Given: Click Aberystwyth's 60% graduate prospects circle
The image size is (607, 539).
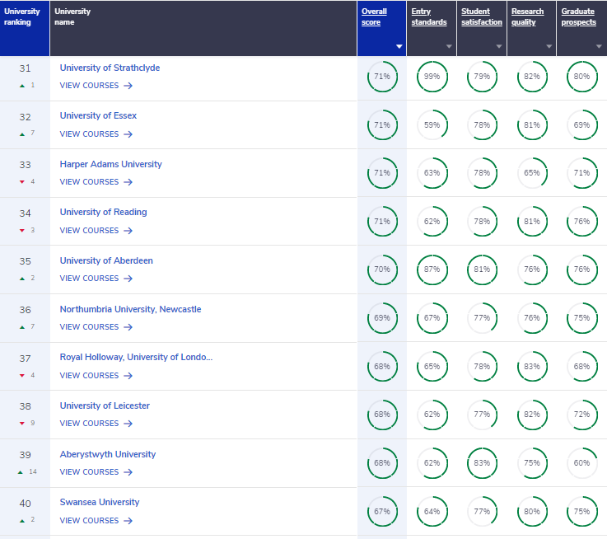Looking at the screenshot, I should tap(582, 463).
